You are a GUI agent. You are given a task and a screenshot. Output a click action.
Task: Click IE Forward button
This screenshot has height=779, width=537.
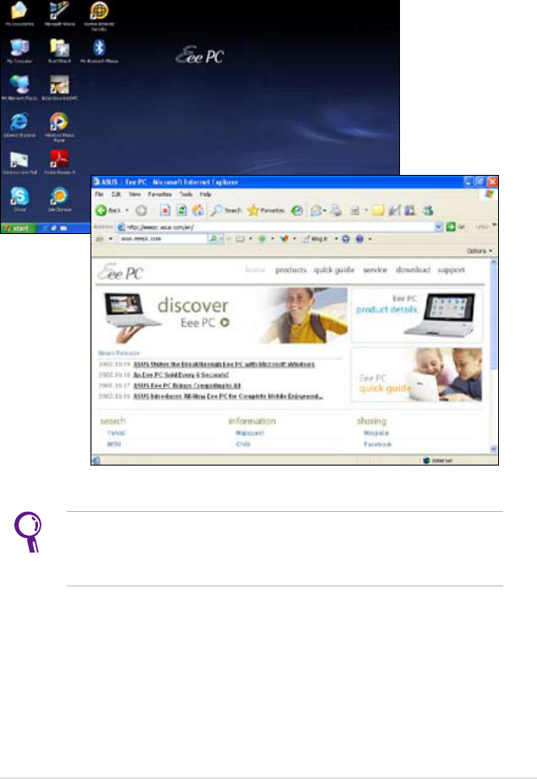point(141,210)
